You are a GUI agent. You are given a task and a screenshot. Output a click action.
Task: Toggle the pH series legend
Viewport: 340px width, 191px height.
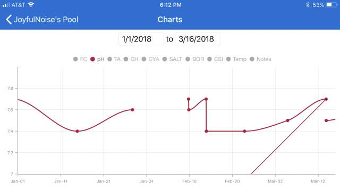(97, 59)
